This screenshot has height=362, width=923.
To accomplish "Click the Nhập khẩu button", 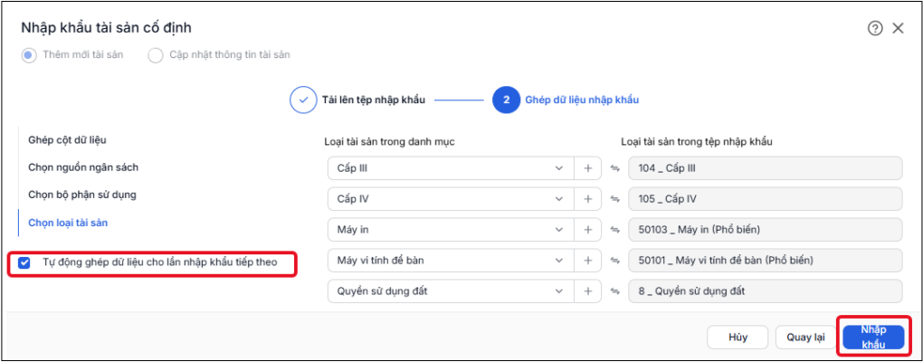I will (873, 338).
